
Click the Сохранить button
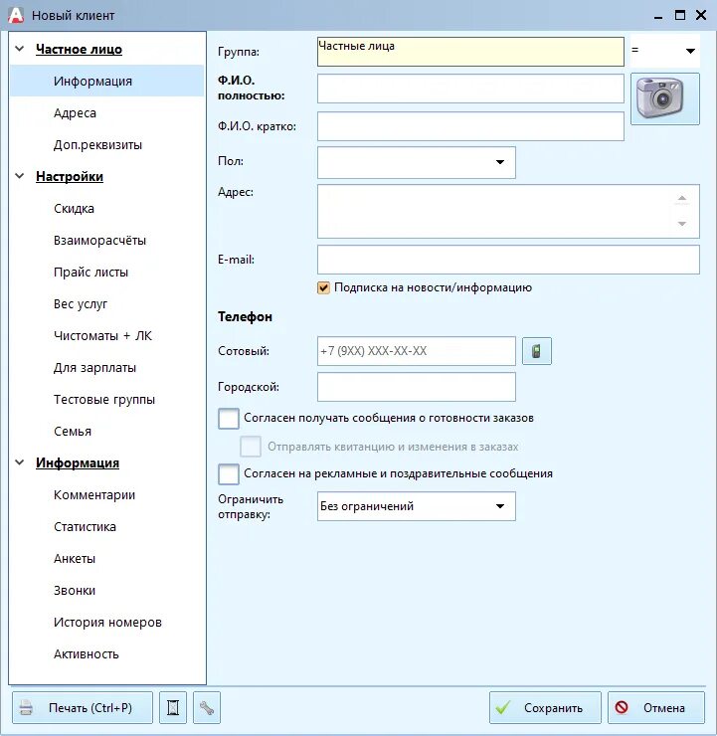click(545, 707)
